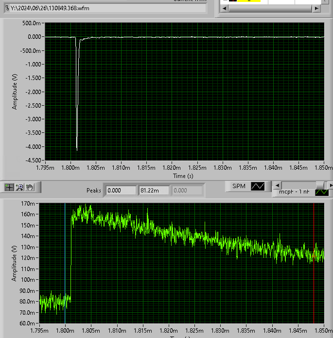
Task: Click the -4.500 bottom Y-axis value on upper graph
Action: pyautogui.click(x=33, y=161)
